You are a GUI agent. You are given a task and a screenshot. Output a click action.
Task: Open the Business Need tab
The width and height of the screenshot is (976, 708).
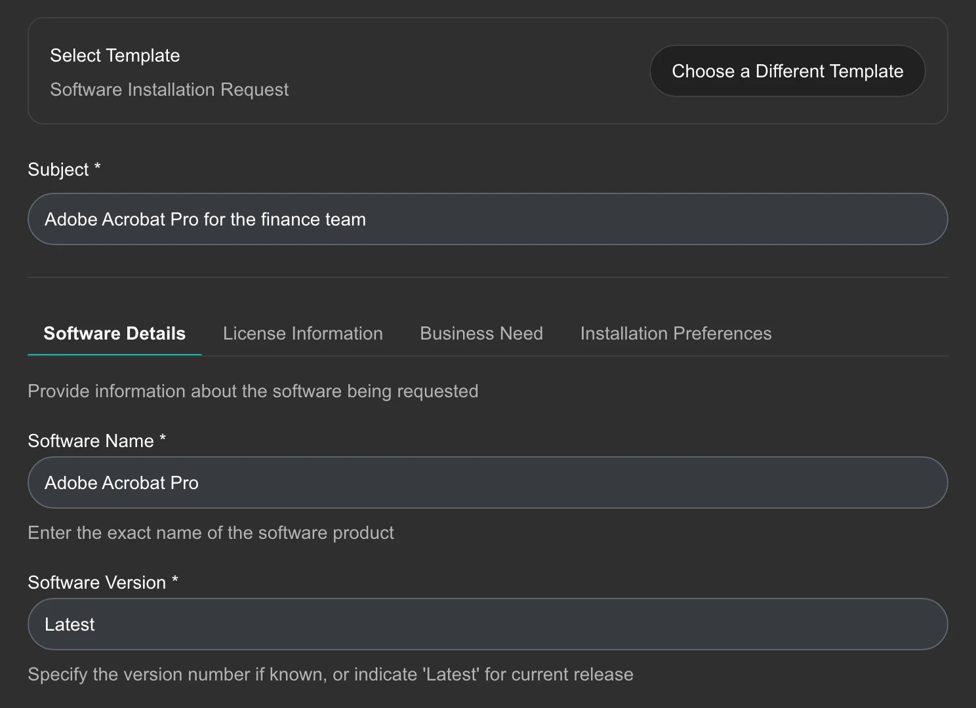coord(481,333)
